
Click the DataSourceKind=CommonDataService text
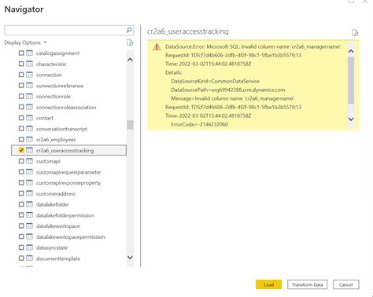click(x=215, y=81)
